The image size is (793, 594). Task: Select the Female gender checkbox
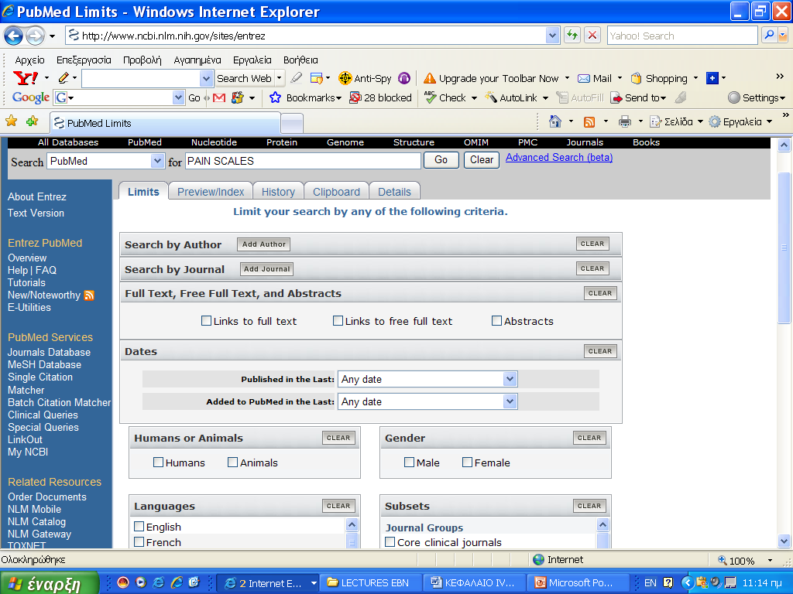[x=467, y=463]
